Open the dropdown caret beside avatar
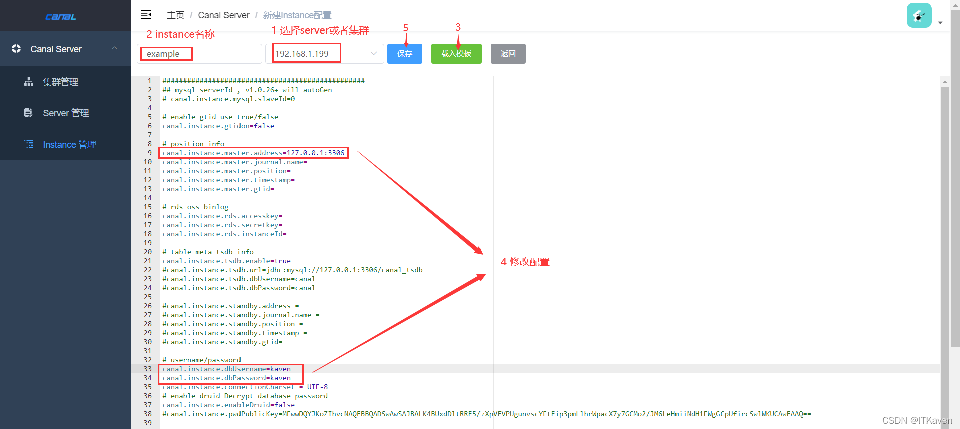 click(x=940, y=23)
